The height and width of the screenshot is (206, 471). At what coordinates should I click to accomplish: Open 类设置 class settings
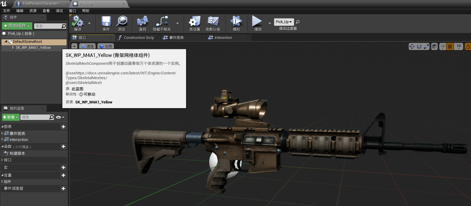click(x=195, y=23)
